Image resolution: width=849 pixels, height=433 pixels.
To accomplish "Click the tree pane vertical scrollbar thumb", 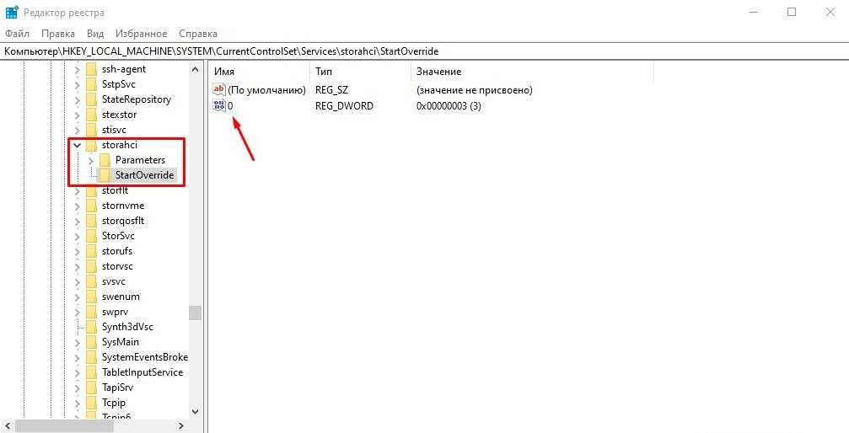I will [195, 313].
